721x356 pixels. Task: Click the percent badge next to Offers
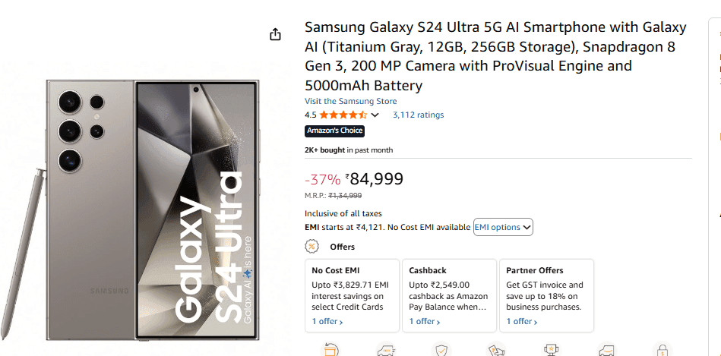311,246
